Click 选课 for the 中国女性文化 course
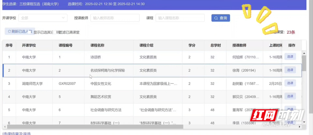 pos(290,83)
